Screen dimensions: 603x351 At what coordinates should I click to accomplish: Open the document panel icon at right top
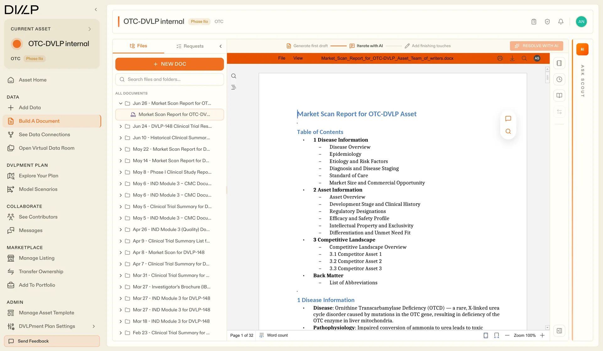point(559,63)
